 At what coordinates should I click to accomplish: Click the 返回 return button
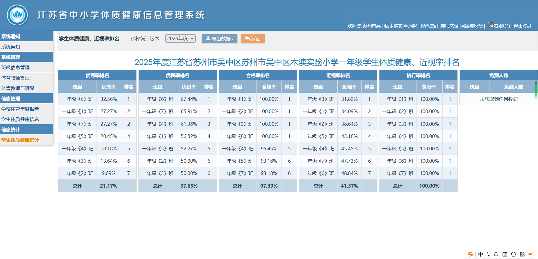coord(252,38)
